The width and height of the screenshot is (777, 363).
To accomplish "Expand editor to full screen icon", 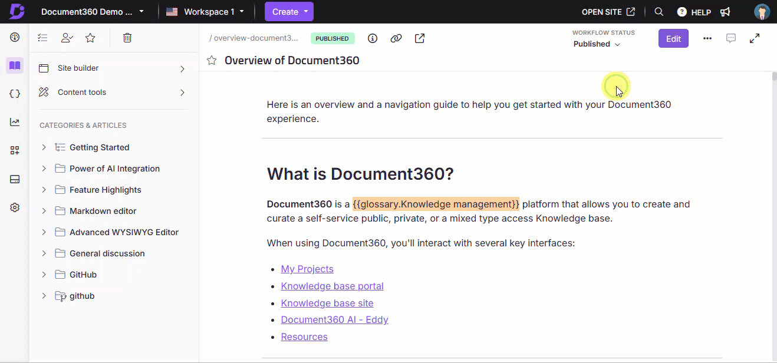I will (755, 38).
